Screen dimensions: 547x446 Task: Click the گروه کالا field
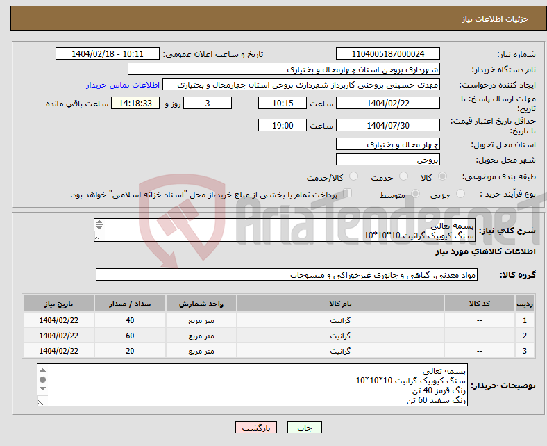(287, 275)
